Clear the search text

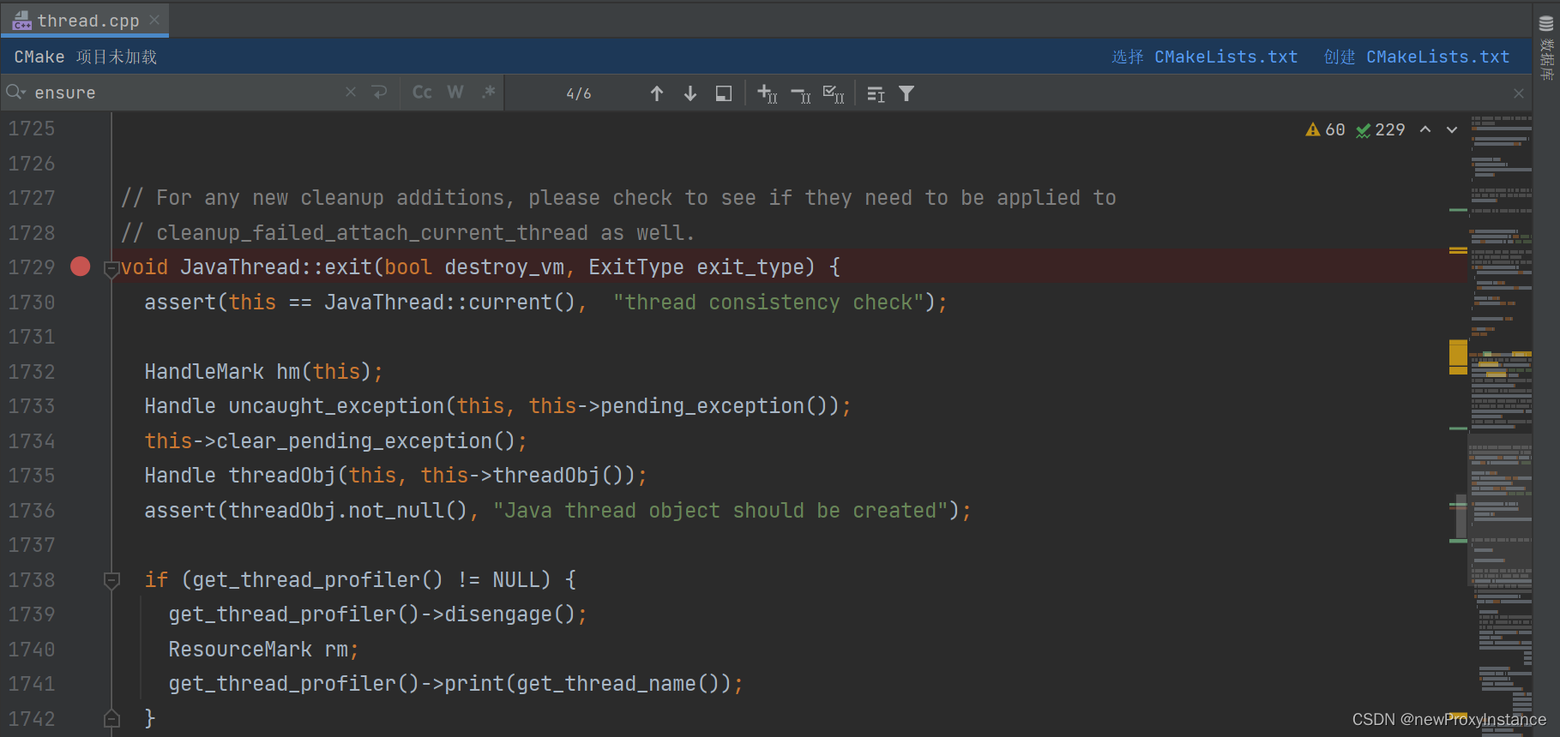(x=351, y=93)
